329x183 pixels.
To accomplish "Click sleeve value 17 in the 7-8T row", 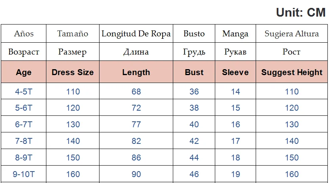I will [x=235, y=141].
